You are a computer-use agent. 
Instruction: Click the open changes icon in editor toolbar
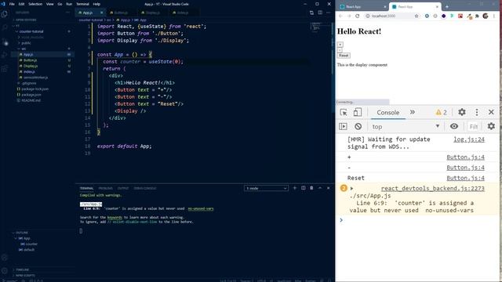coord(311,13)
